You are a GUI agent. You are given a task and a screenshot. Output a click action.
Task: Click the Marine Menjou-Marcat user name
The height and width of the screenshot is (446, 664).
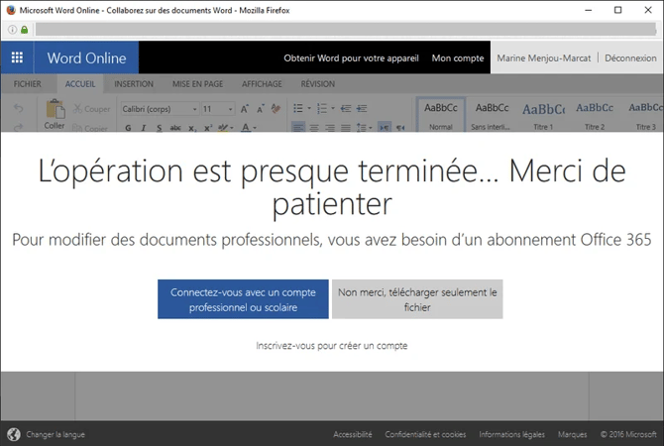[x=544, y=58]
